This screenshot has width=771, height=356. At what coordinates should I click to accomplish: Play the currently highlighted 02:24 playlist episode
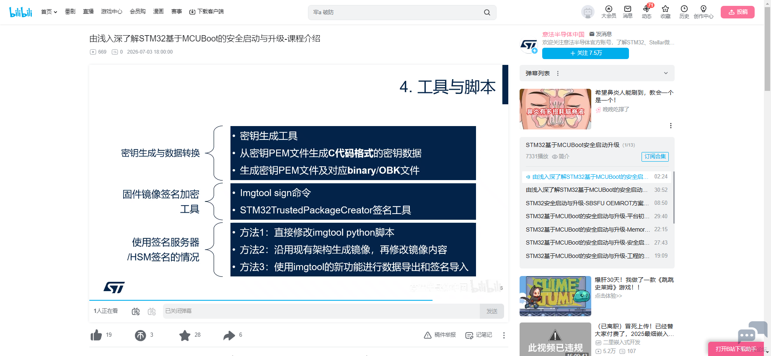point(597,177)
